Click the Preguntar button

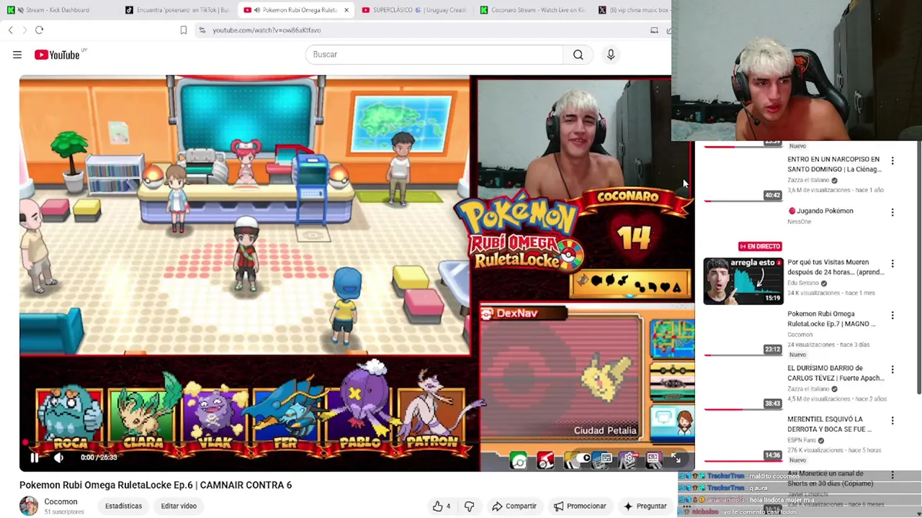[645, 506]
